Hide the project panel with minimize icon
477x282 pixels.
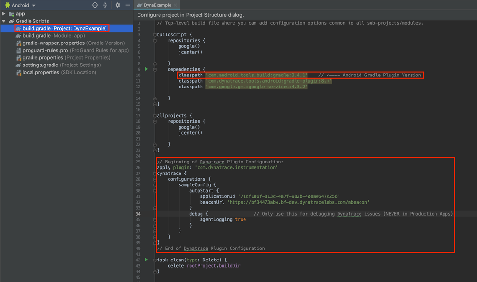pos(127,5)
